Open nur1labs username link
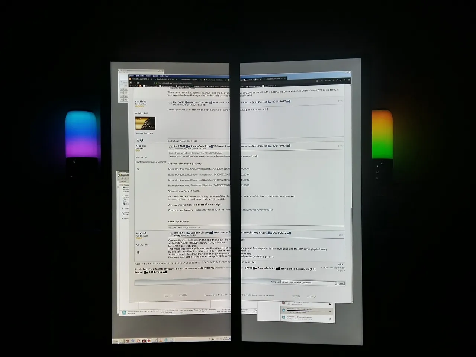The image size is (476, 357). click(141, 102)
